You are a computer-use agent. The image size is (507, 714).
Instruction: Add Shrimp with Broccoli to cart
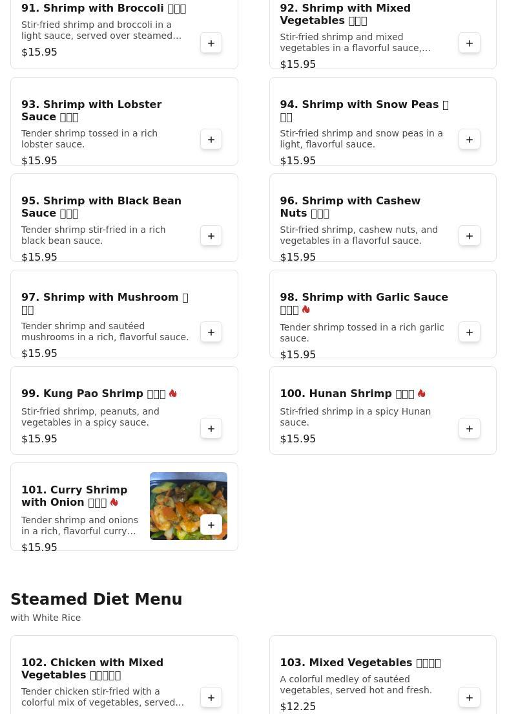pyautogui.click(x=211, y=43)
